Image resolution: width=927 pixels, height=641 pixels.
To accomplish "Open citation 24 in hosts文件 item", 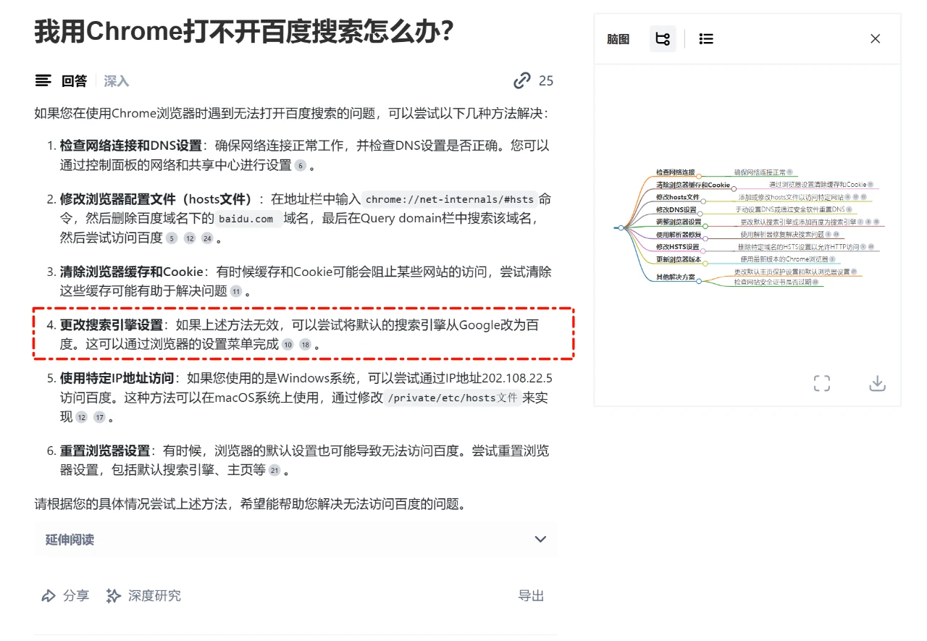I will (207, 238).
